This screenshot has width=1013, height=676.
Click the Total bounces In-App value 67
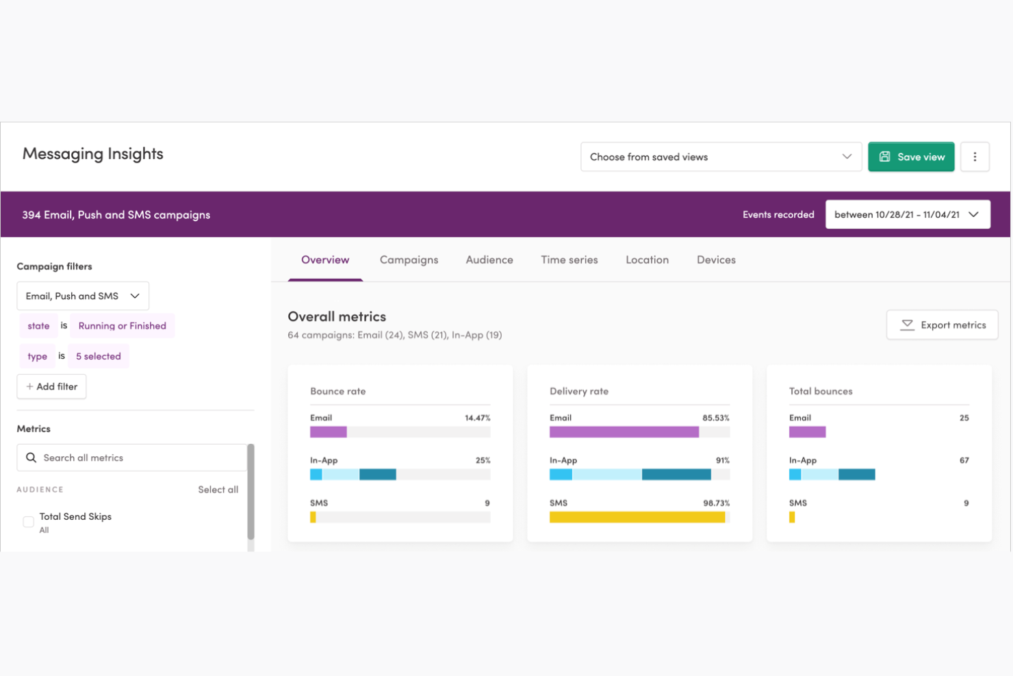[x=964, y=460]
